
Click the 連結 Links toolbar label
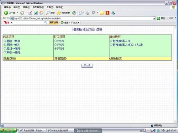pos(171,18)
